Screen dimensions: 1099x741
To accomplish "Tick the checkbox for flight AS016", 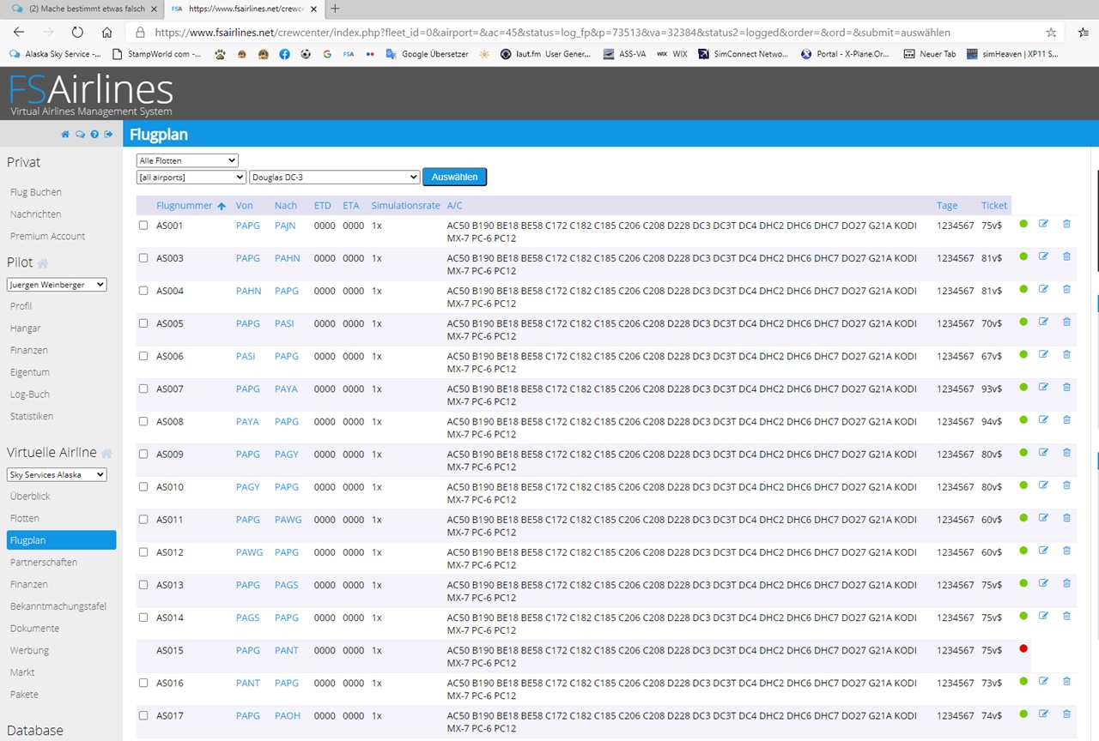I will [x=143, y=683].
